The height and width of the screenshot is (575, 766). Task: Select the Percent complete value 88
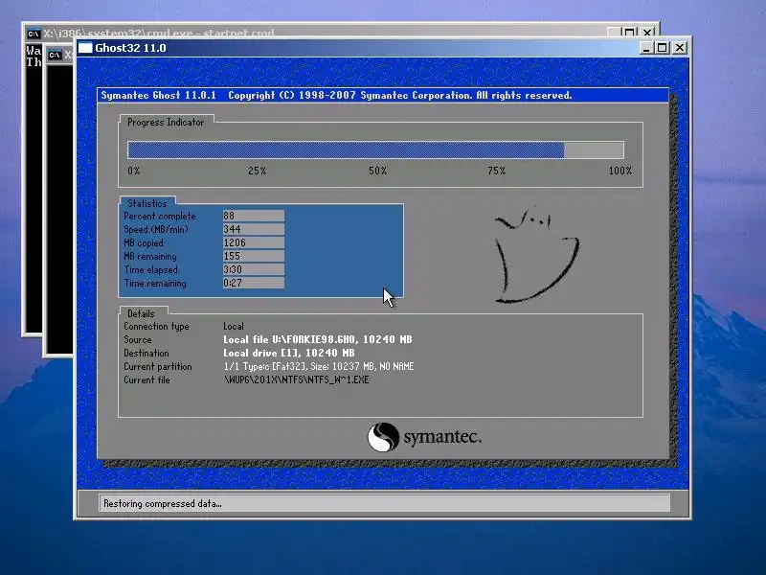coord(253,216)
